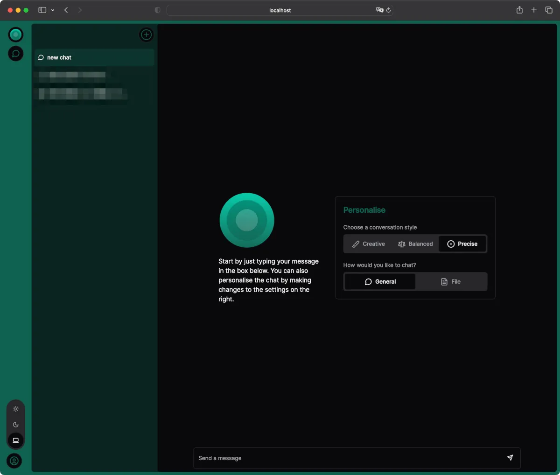The image size is (560, 475).
Task: Click the Safari back navigation arrow
Action: 66,10
